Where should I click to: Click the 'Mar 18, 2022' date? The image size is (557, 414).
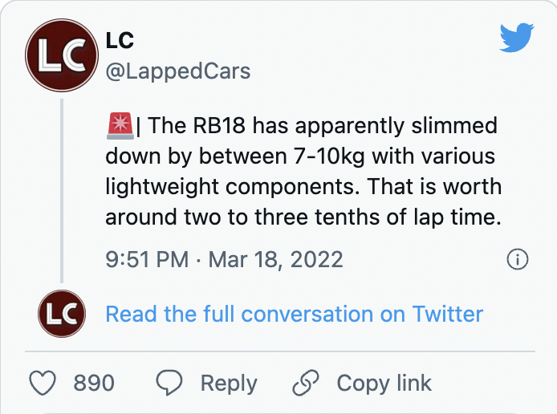tap(275, 259)
